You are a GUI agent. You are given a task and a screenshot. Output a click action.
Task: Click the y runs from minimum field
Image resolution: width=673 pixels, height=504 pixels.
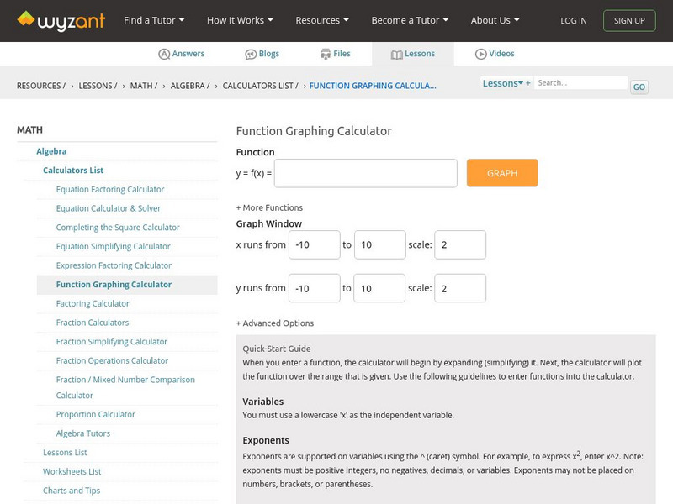[x=314, y=288]
